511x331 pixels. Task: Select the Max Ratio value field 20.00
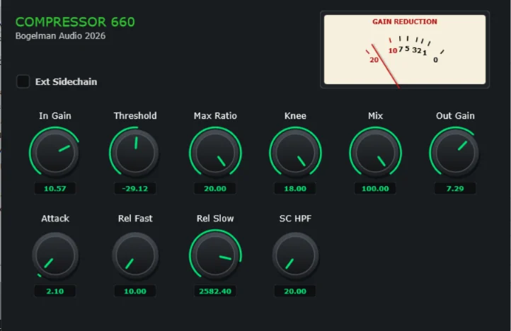[x=215, y=188]
